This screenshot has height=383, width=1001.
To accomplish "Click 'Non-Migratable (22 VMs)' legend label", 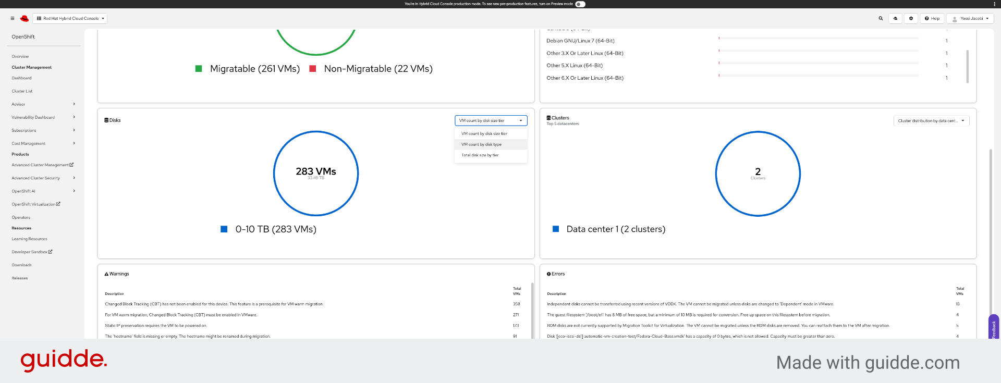I will pyautogui.click(x=379, y=69).
